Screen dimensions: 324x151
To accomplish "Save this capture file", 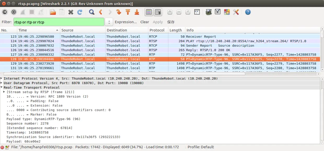I will pyautogui.click(x=62, y=12).
